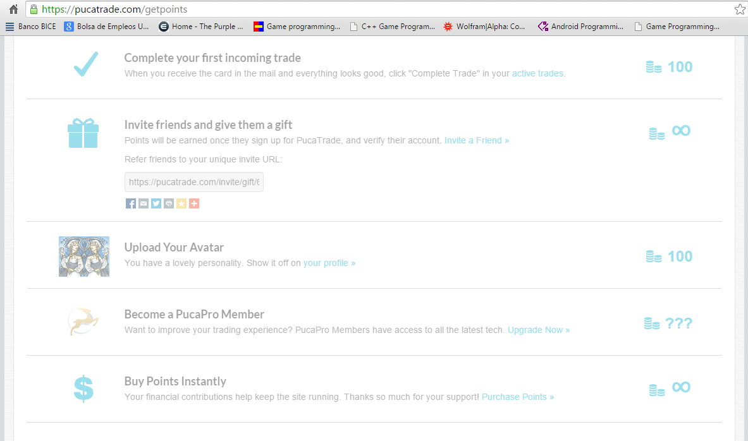The image size is (748, 441).
Task: Share the invite link on Twitter
Action: tap(156, 203)
